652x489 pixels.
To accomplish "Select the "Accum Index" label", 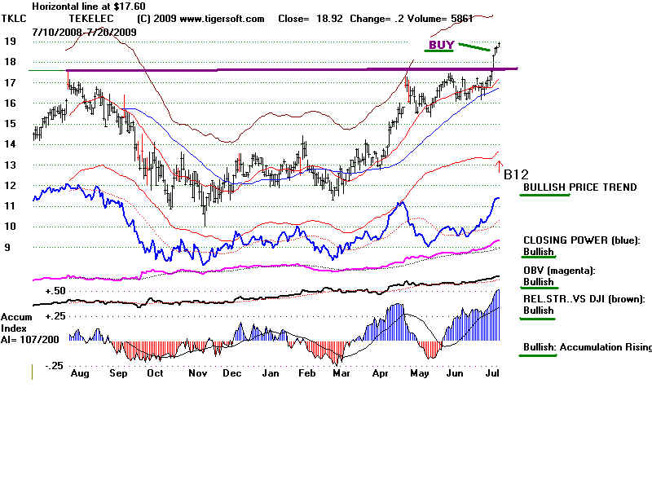I will pyautogui.click(x=16, y=322).
